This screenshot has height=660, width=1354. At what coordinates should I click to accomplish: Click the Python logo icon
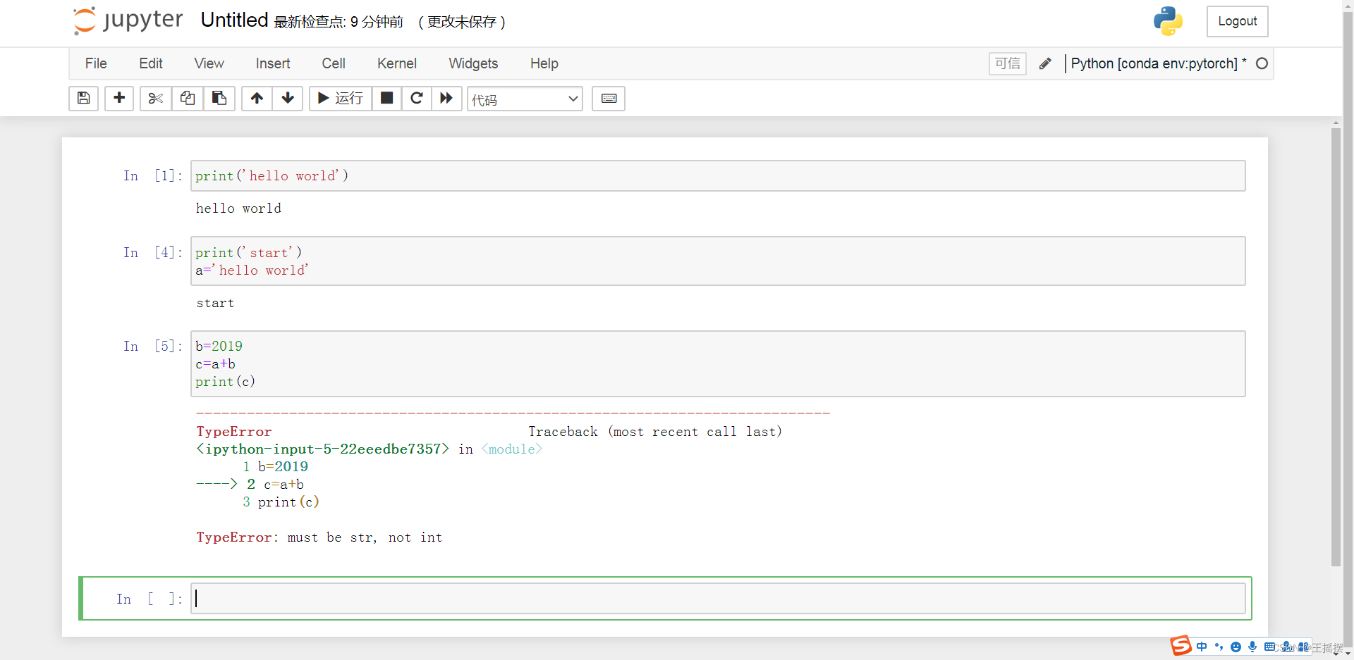pos(1168,21)
